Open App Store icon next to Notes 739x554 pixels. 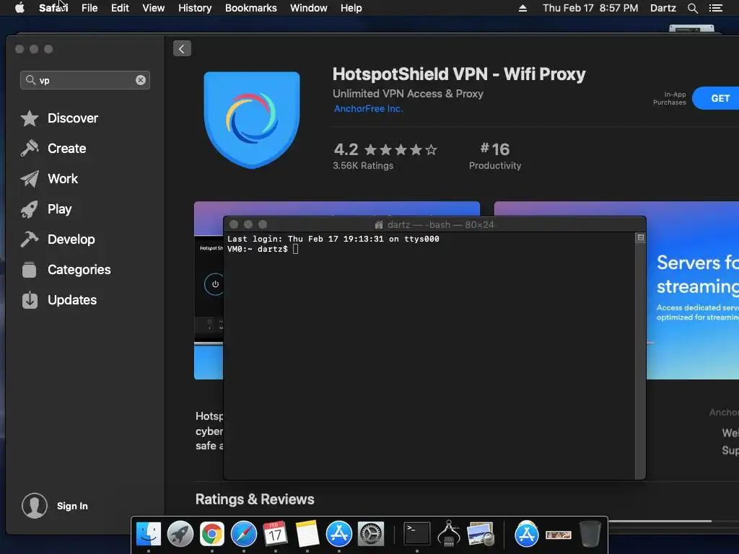pos(339,535)
